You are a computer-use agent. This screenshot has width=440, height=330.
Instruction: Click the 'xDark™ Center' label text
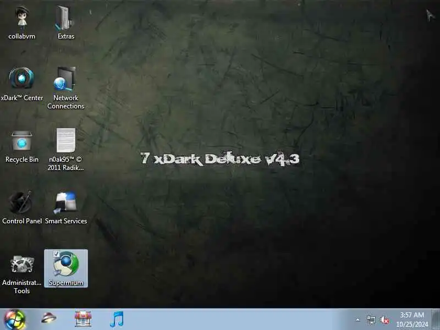(x=22, y=98)
